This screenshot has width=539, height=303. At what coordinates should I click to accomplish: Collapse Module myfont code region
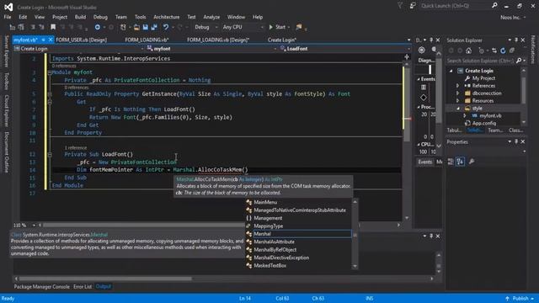(50, 73)
